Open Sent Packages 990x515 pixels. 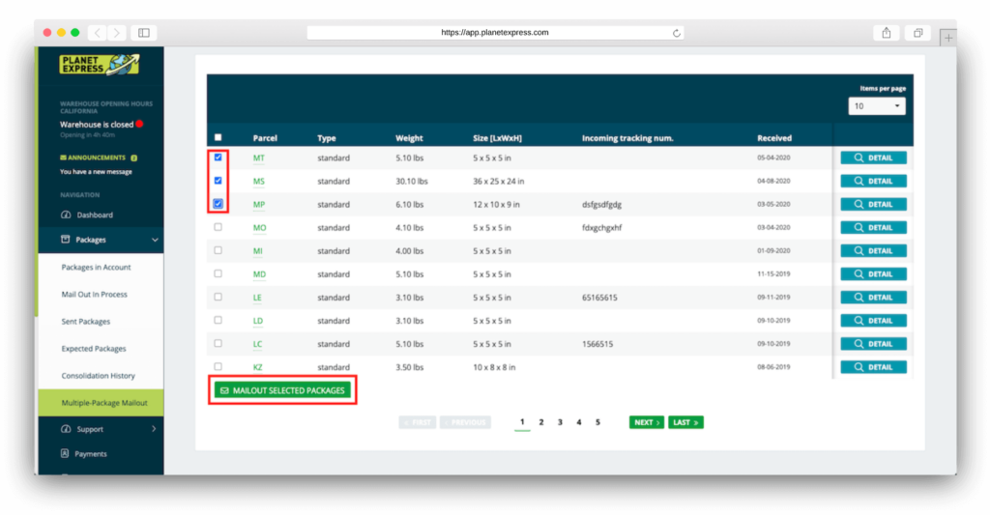(x=86, y=322)
